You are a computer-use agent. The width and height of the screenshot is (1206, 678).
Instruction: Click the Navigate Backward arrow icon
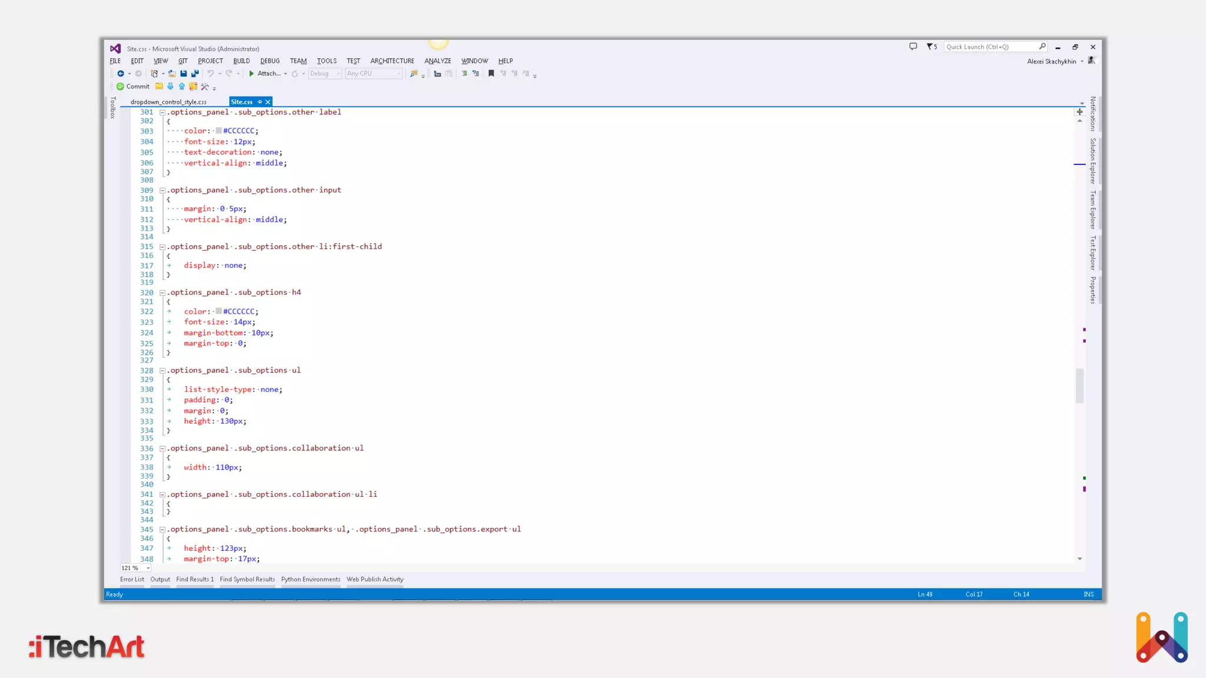pyautogui.click(x=121, y=74)
